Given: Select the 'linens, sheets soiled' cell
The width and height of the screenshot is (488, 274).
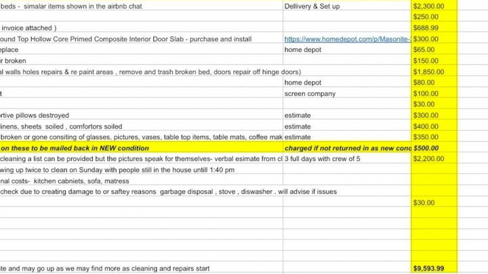Looking at the screenshot, I should [141, 127].
